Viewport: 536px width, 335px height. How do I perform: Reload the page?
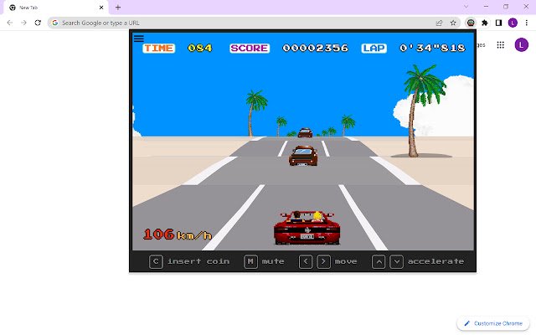coord(38,23)
